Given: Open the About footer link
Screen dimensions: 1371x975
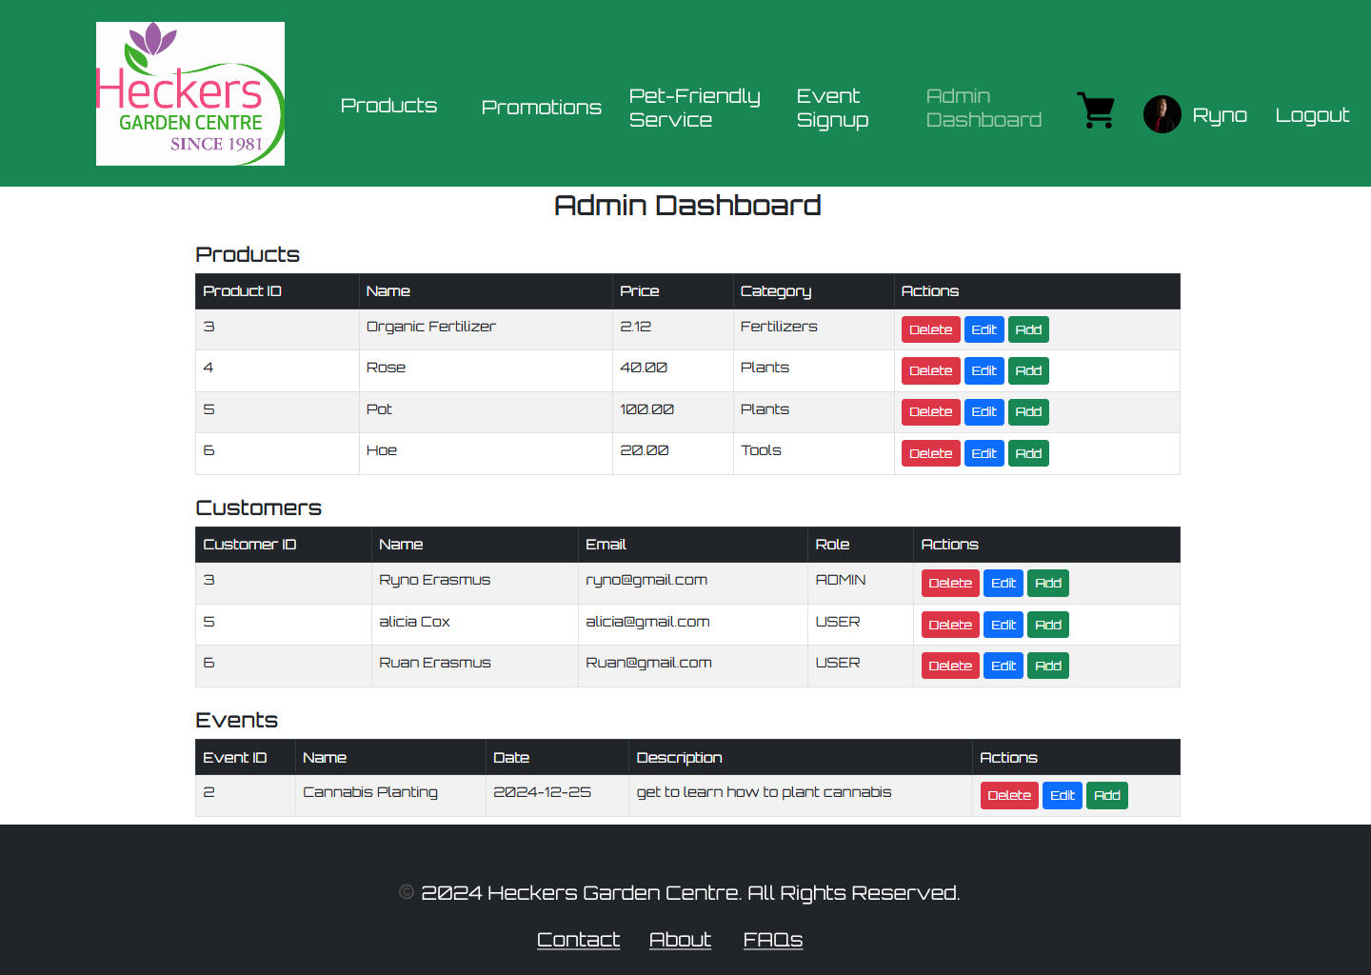Looking at the screenshot, I should point(680,940).
